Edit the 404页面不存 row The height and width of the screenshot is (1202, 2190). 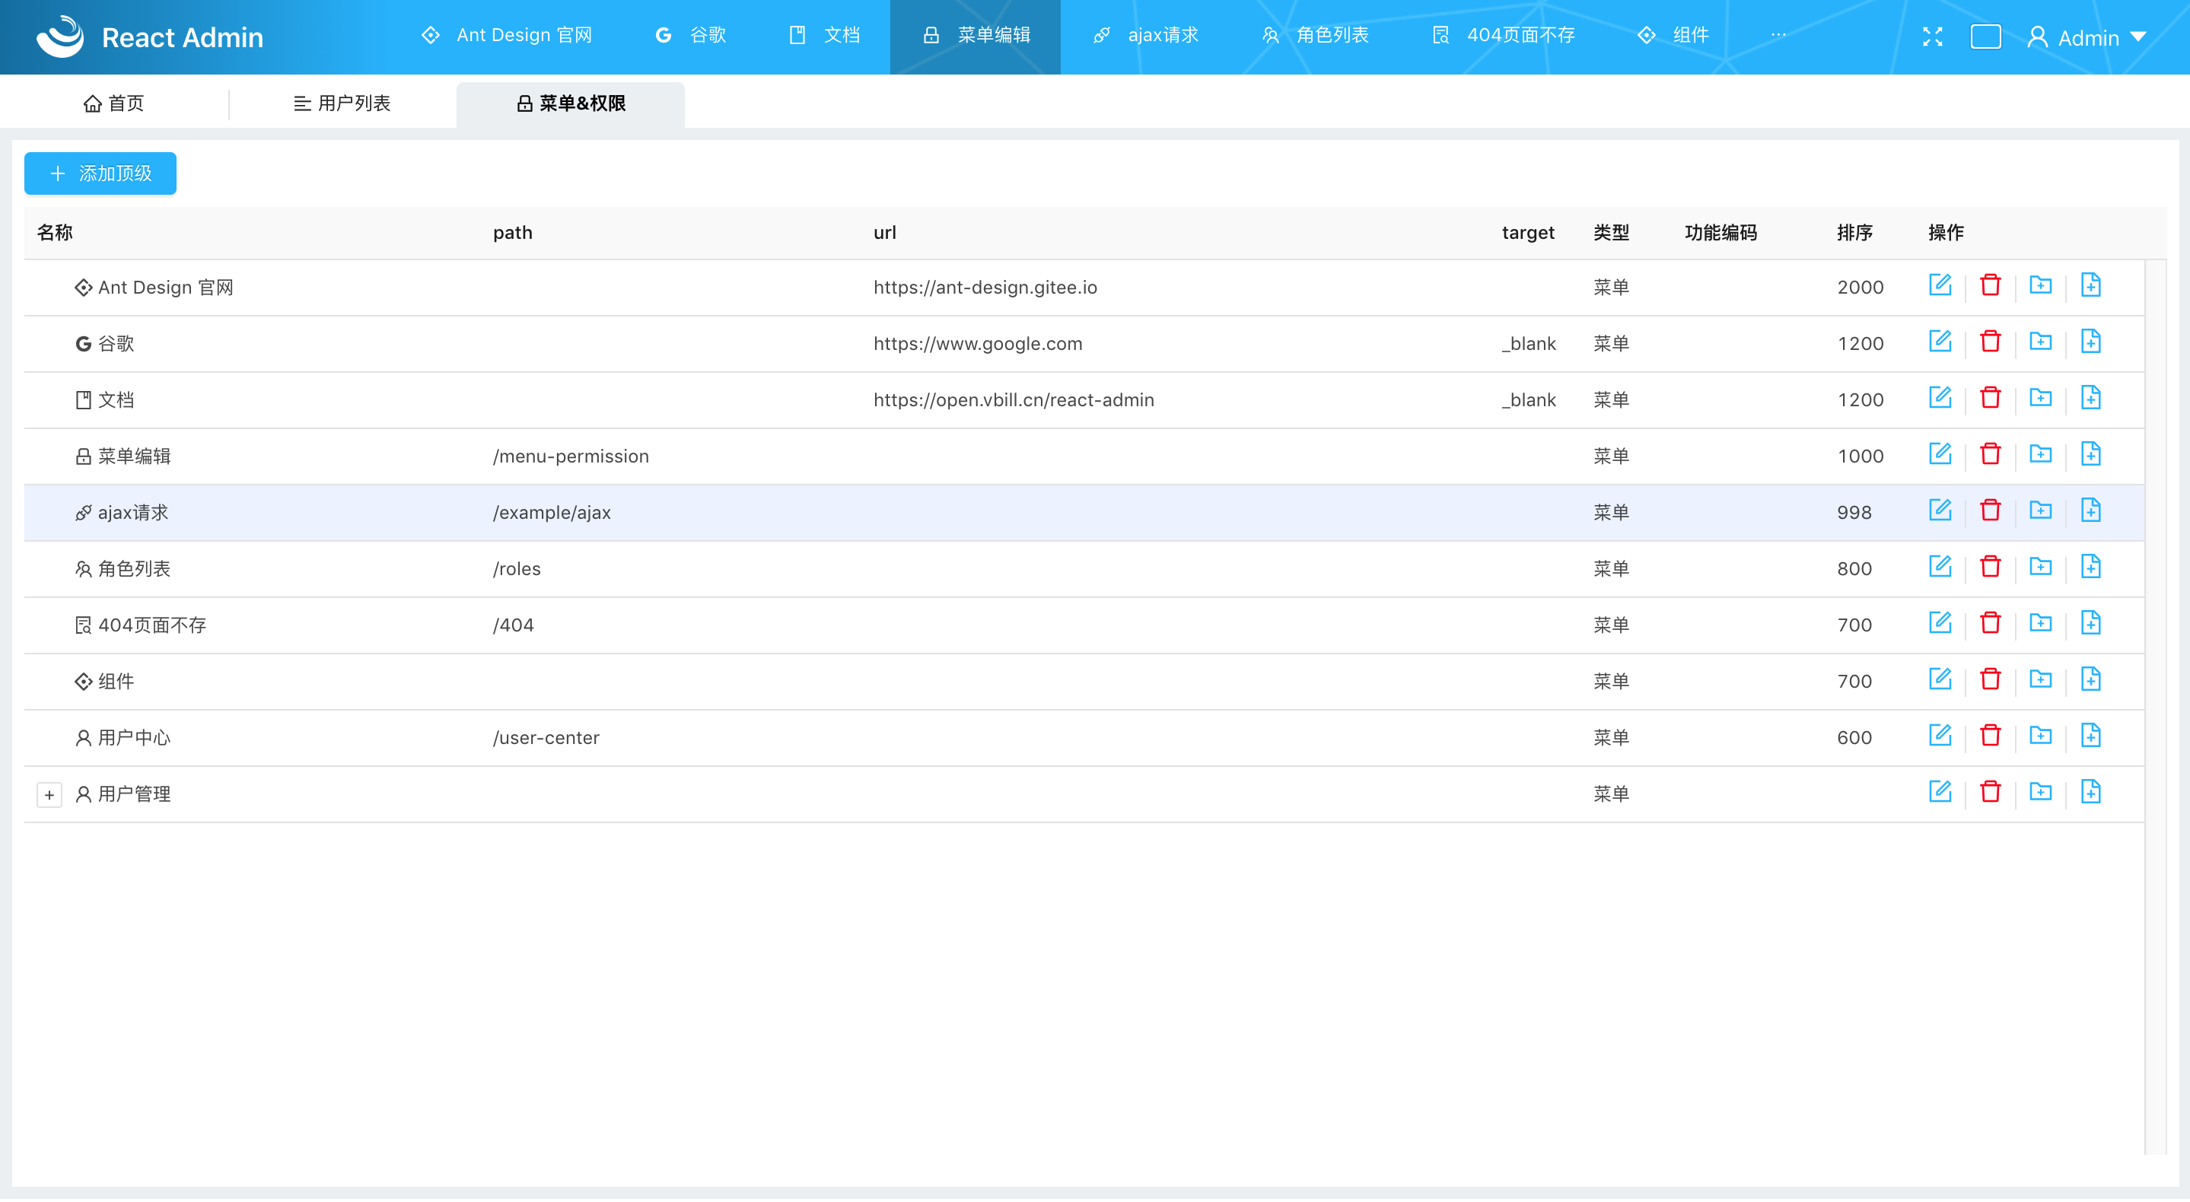(x=1939, y=622)
